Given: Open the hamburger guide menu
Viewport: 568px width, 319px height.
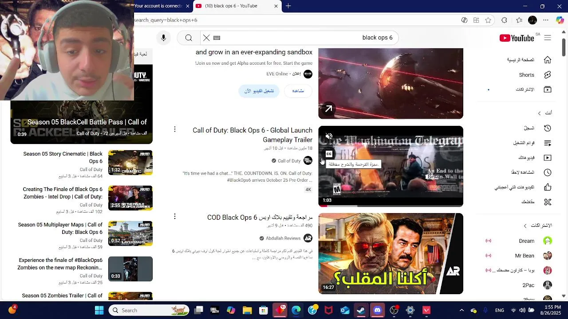Looking at the screenshot, I should point(548,38).
